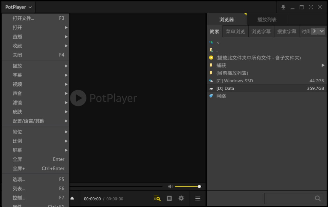
Task: Open settings gear in control bar
Action: click(181, 198)
